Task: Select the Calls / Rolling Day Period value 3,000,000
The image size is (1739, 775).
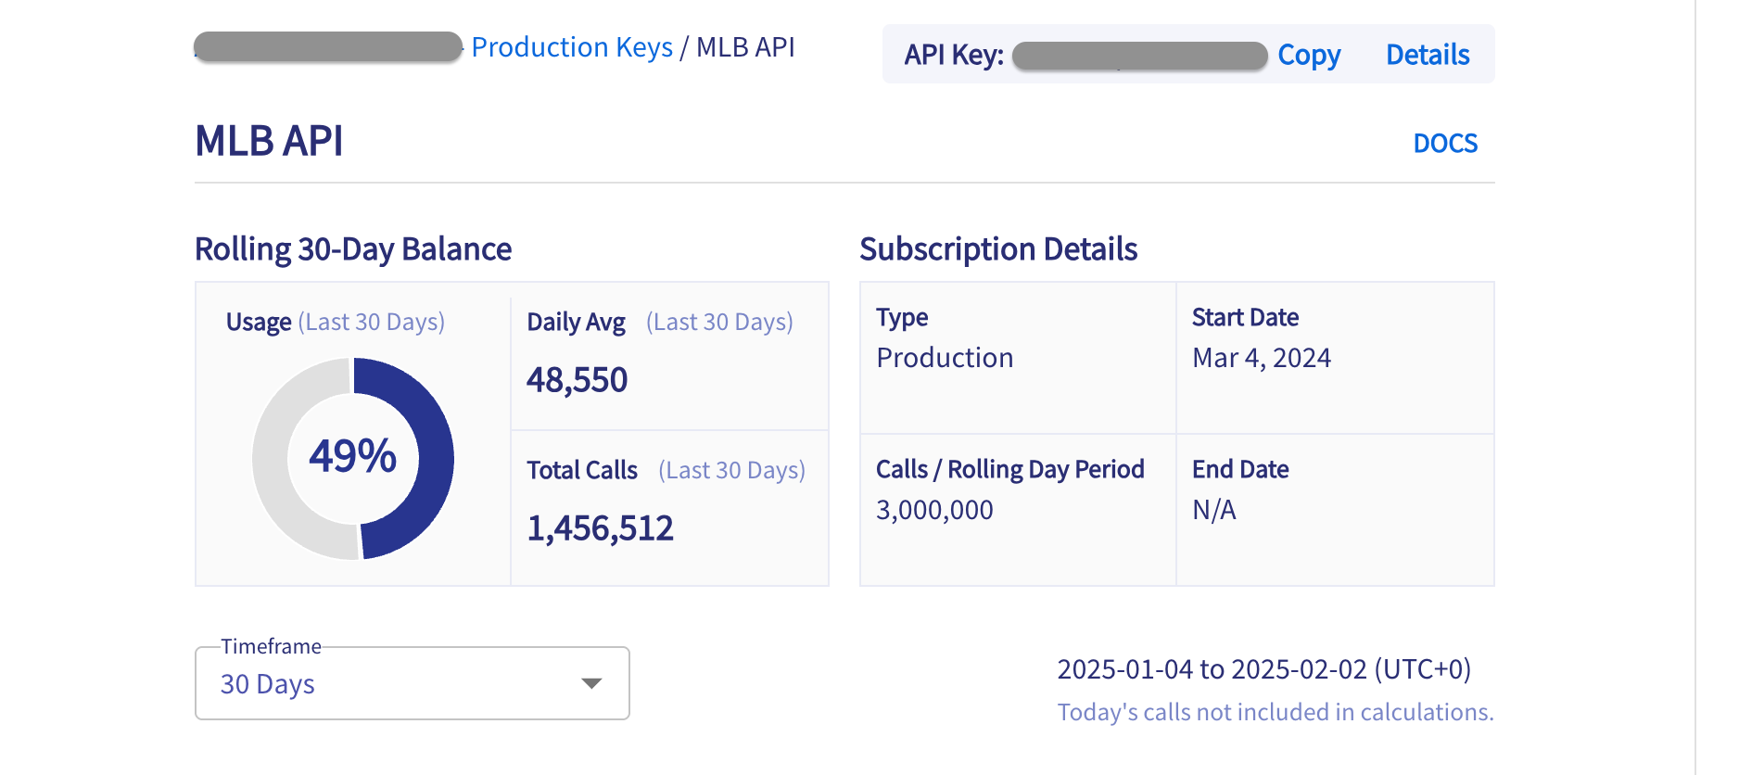Action: pos(934,510)
